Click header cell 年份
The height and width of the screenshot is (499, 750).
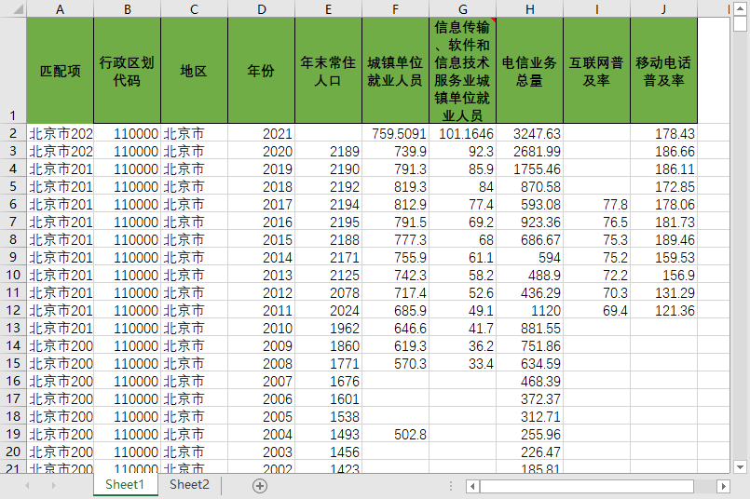click(x=261, y=71)
